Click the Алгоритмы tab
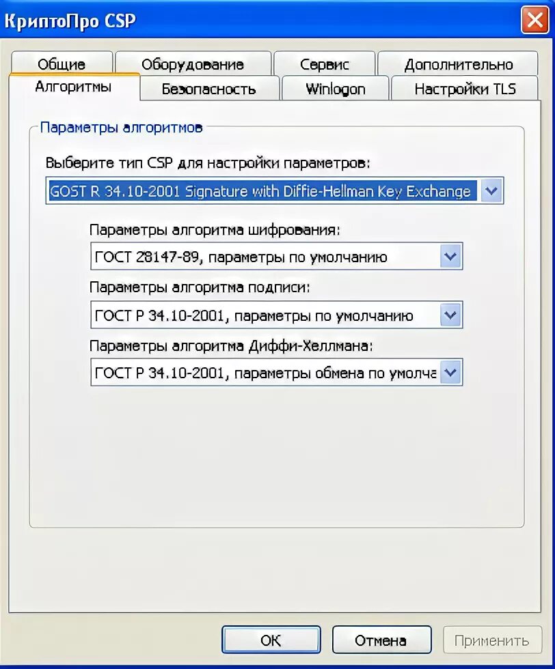 point(74,87)
